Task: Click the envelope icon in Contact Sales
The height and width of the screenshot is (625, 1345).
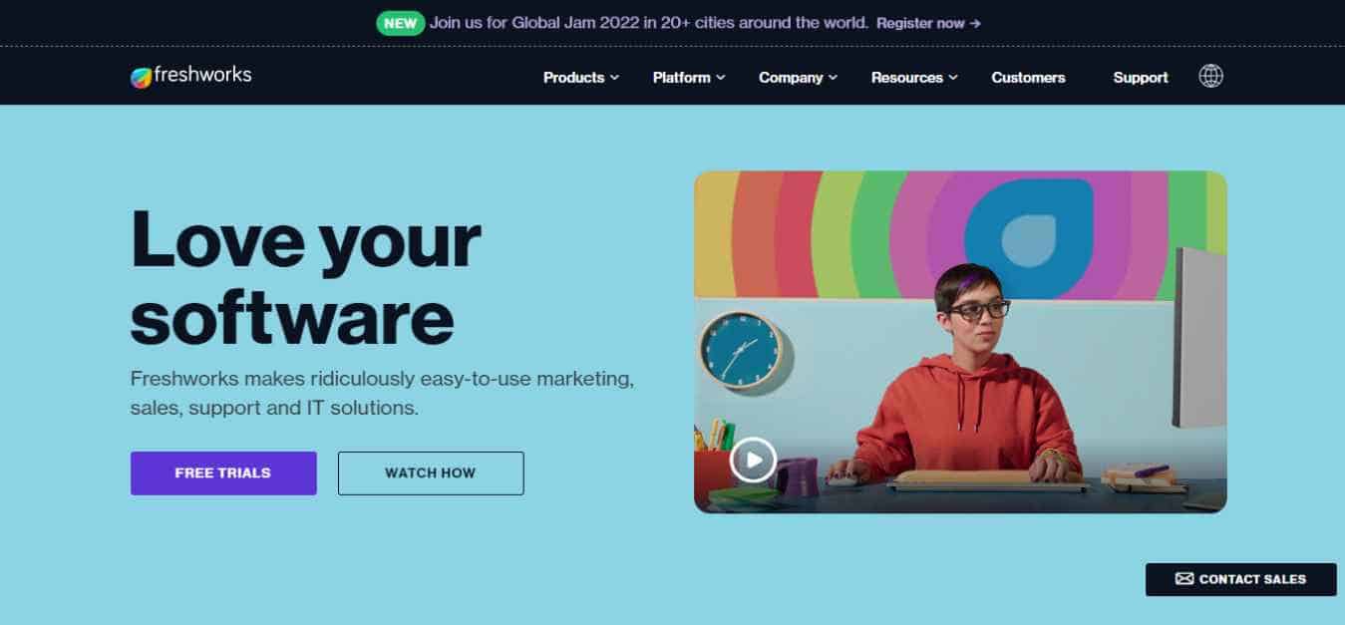Action: pos(1183,579)
